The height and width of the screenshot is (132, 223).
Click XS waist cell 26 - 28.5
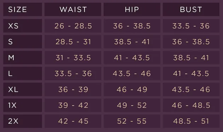[73, 26]
